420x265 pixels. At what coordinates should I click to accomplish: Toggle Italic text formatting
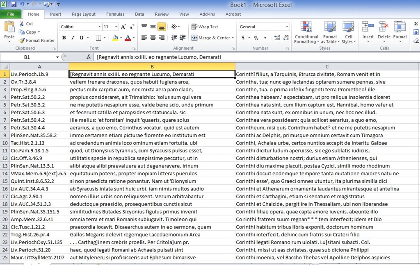pyautogui.click(x=73, y=38)
